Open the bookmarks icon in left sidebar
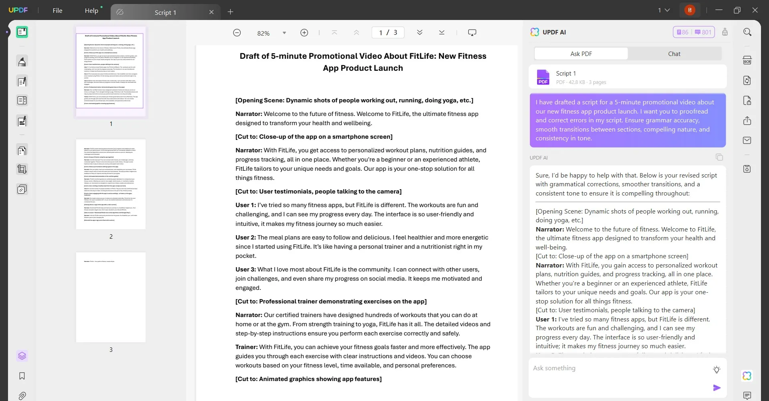Screen dimensions: 769x401 point(22,376)
